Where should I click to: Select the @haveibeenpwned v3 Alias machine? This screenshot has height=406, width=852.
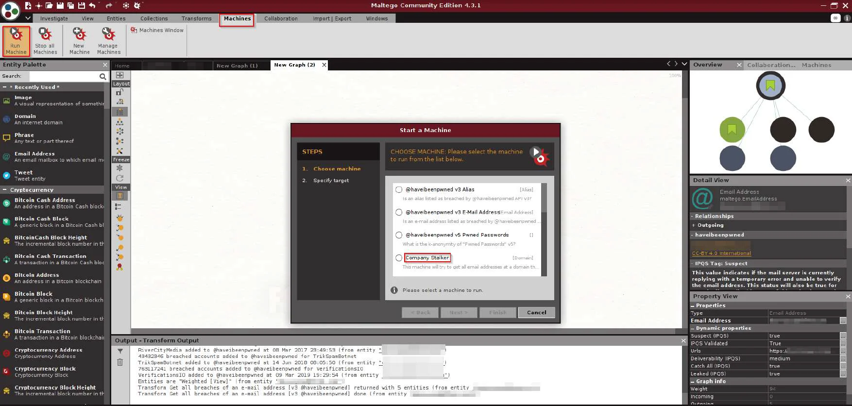pos(399,189)
